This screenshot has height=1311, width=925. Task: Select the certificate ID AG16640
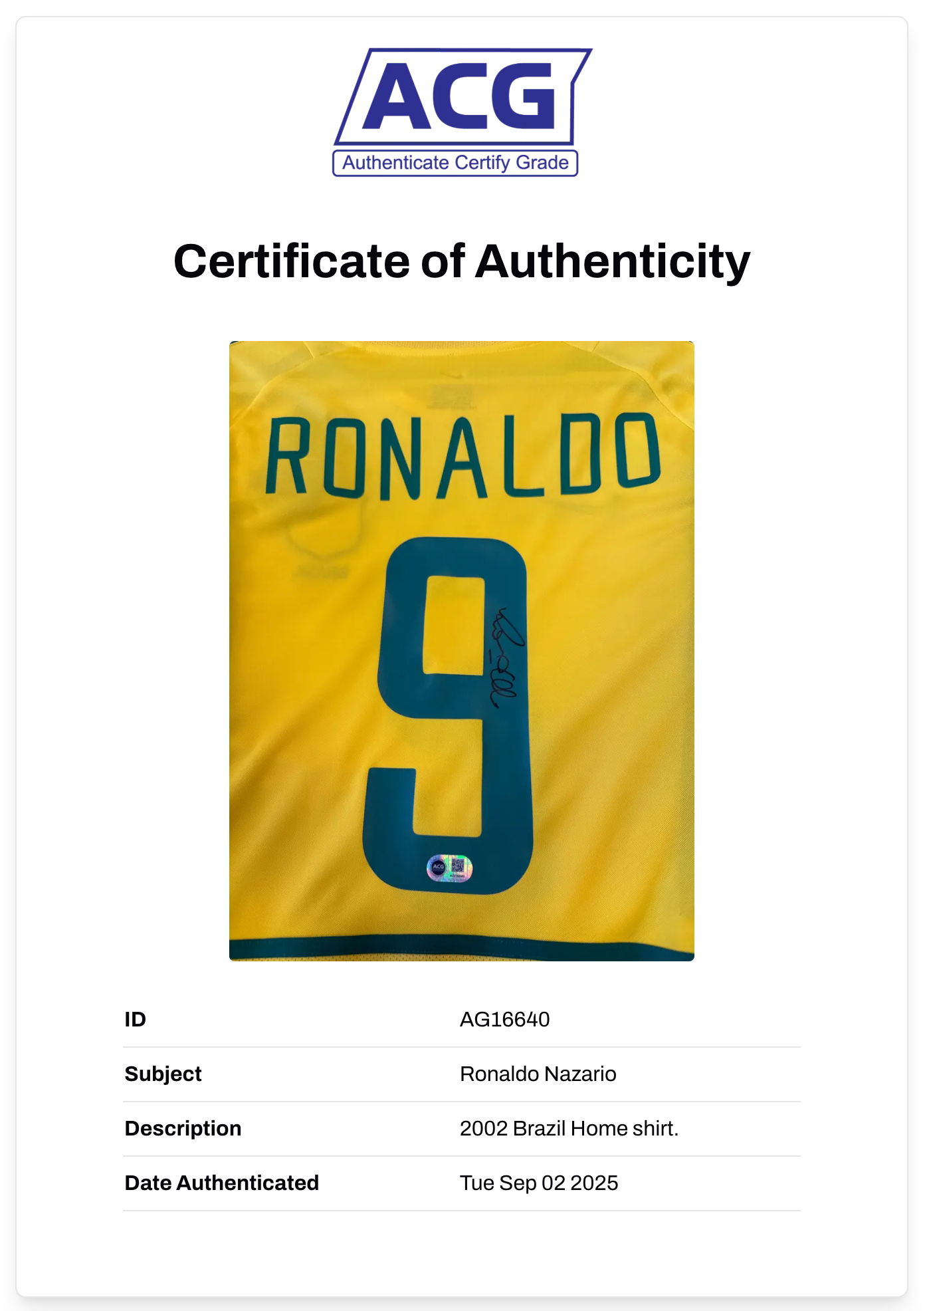(504, 1019)
